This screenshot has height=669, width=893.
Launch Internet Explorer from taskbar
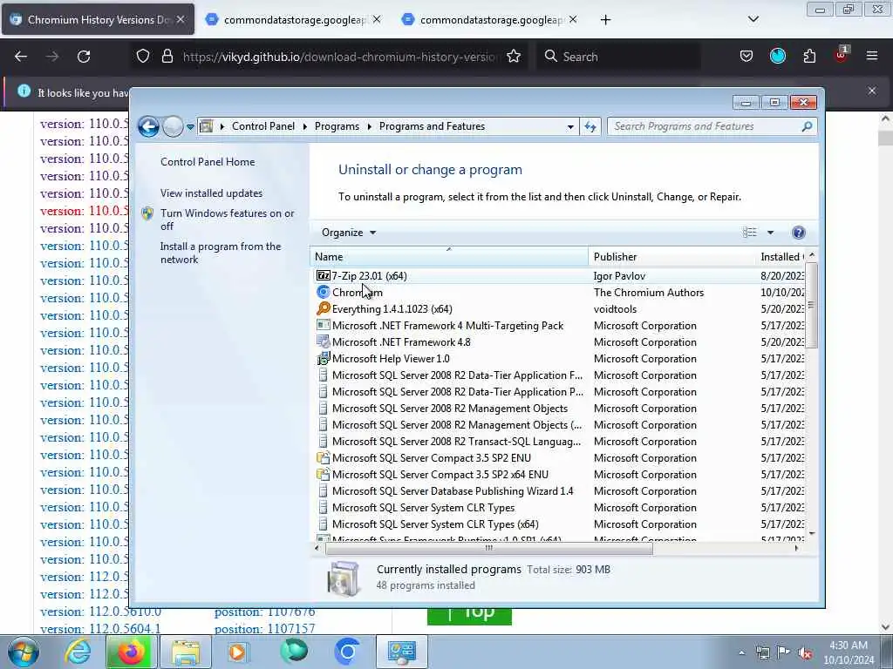click(78, 652)
